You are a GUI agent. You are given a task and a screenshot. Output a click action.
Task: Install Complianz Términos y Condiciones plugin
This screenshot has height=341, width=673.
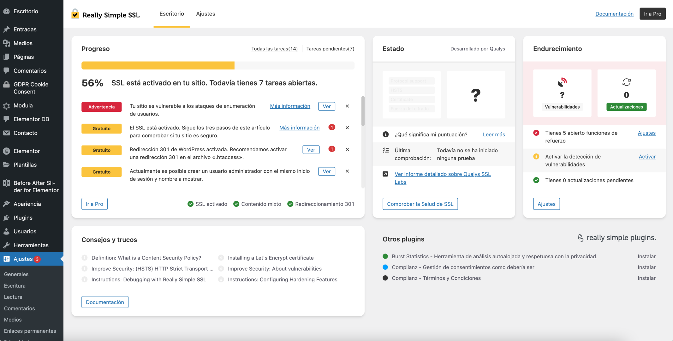pyautogui.click(x=646, y=278)
